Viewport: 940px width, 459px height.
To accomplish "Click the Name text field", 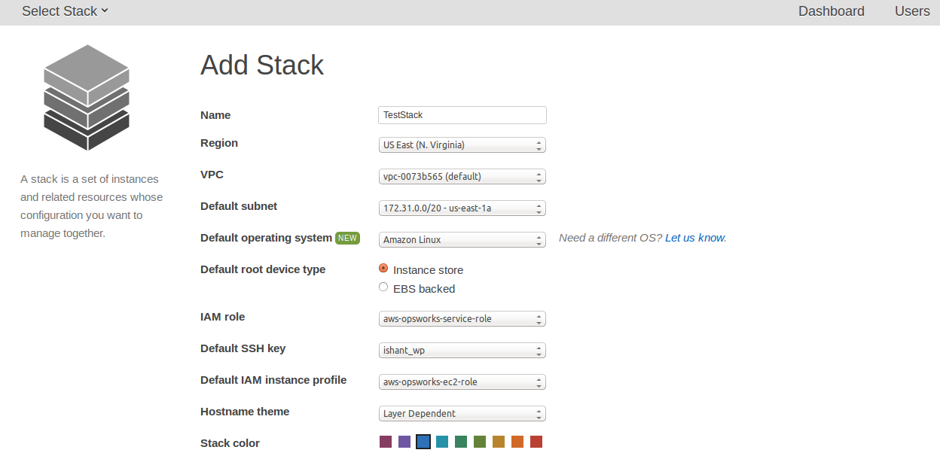I will click(462, 115).
